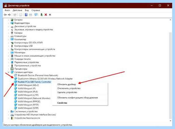This screenshot has width=175, height=129.
Task: Select Realtek PCIe GBE Family Controller
Action: point(34,82)
